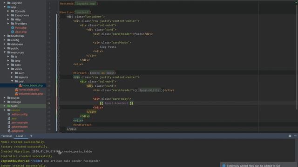The height and width of the screenshot is (167, 298).
Task: Open the .gitattributes file
Action: [x=20, y=127]
